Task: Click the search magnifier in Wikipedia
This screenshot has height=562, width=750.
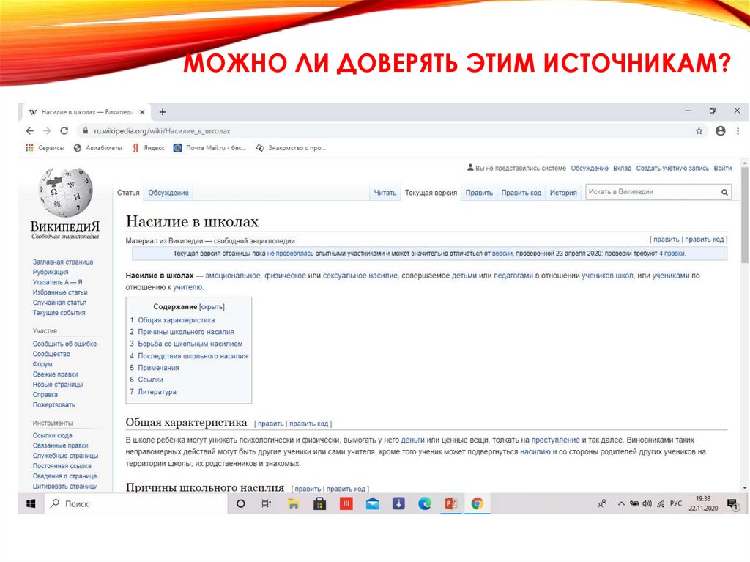Action: pyautogui.click(x=724, y=192)
